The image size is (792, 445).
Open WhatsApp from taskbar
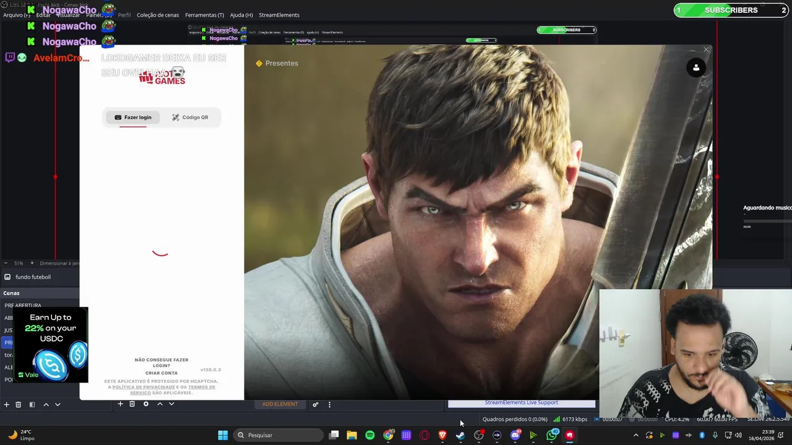552,435
